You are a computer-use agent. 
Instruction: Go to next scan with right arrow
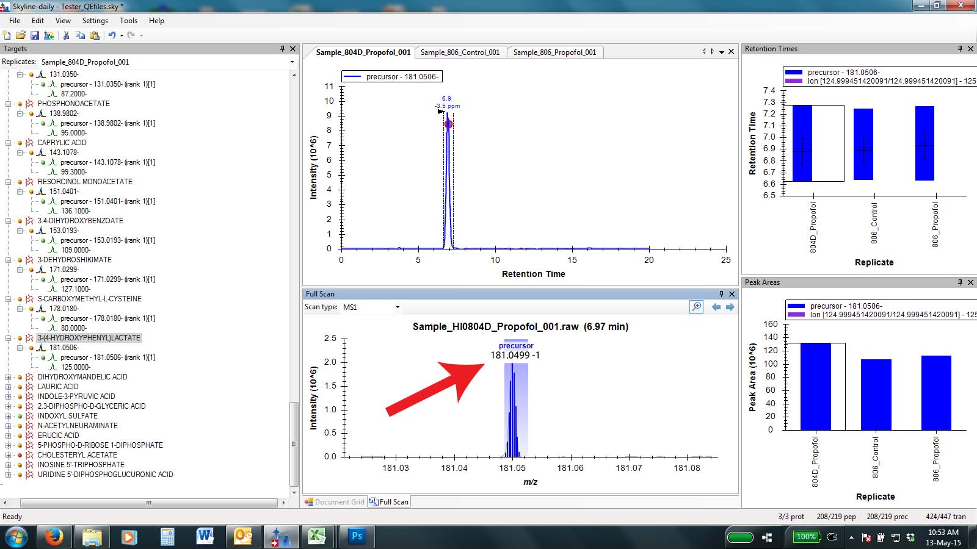[x=730, y=307]
